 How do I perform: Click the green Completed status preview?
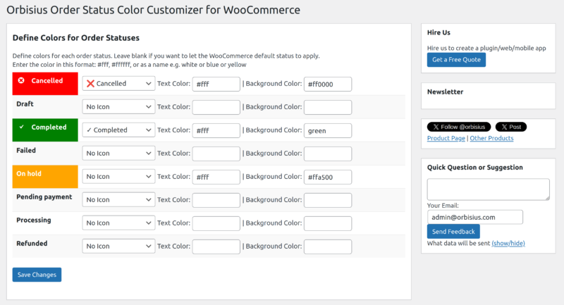(45, 130)
